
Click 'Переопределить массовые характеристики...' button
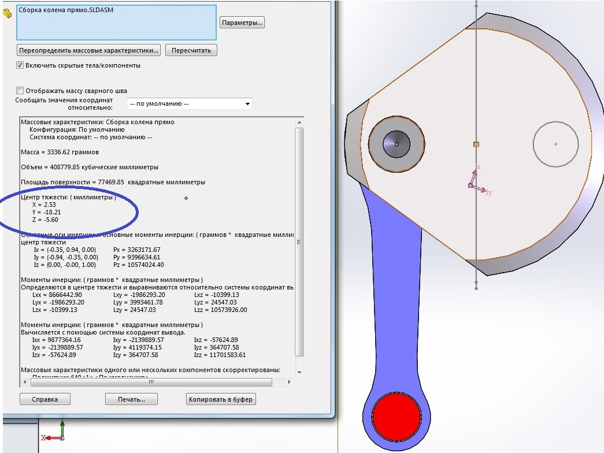click(x=89, y=50)
